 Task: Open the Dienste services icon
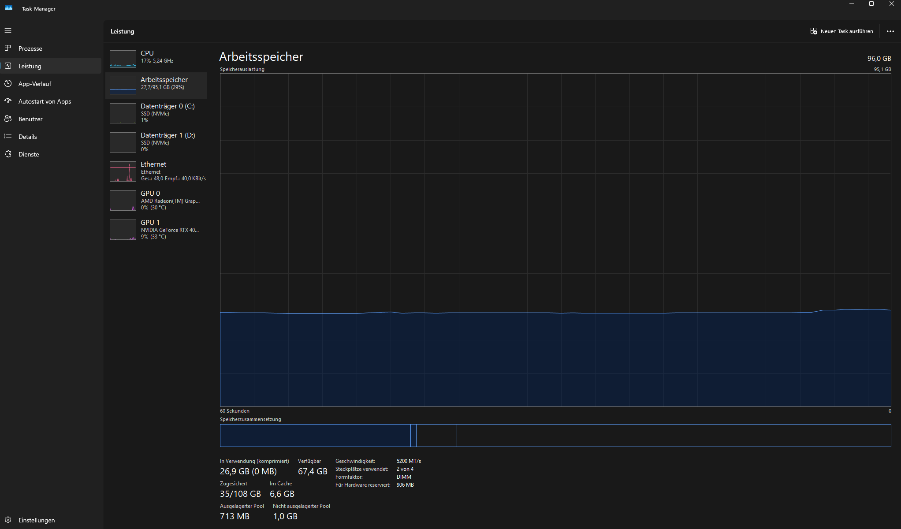click(x=8, y=154)
